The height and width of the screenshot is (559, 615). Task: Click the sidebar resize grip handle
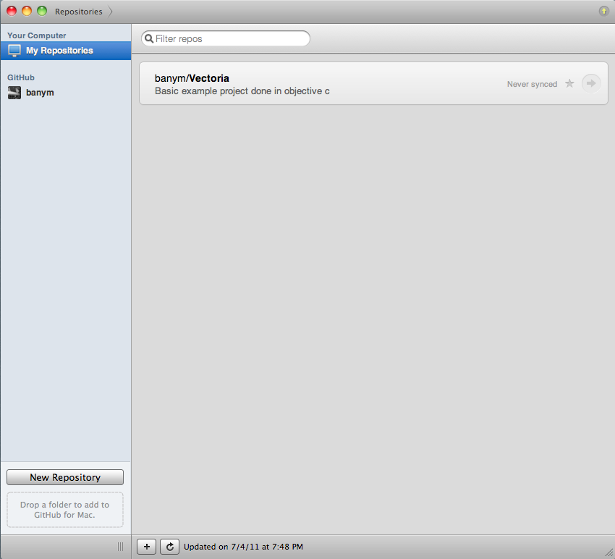(120, 547)
